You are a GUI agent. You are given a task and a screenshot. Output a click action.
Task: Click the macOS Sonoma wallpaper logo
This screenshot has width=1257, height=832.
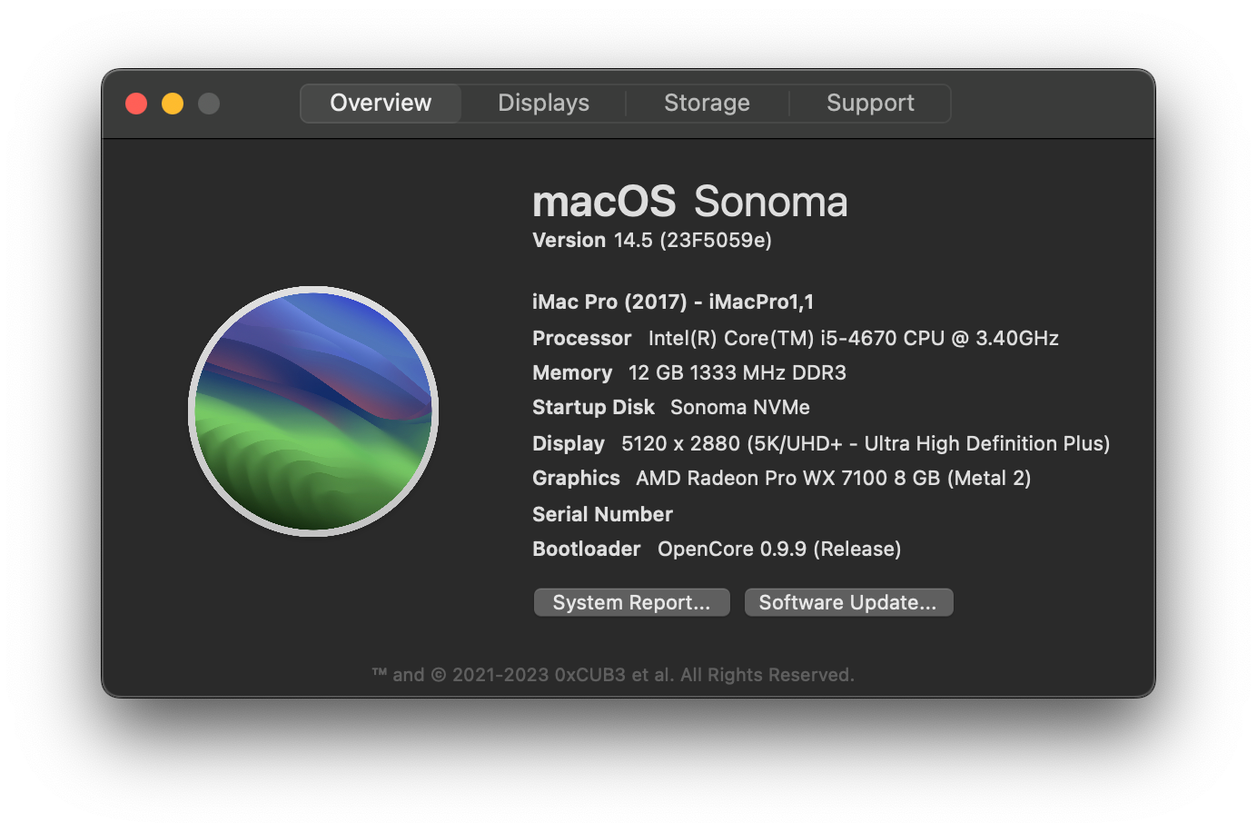tap(313, 411)
